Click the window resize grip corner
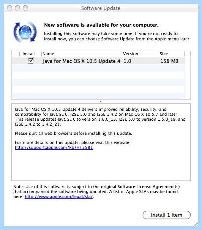202x230 pixels. click(196, 224)
